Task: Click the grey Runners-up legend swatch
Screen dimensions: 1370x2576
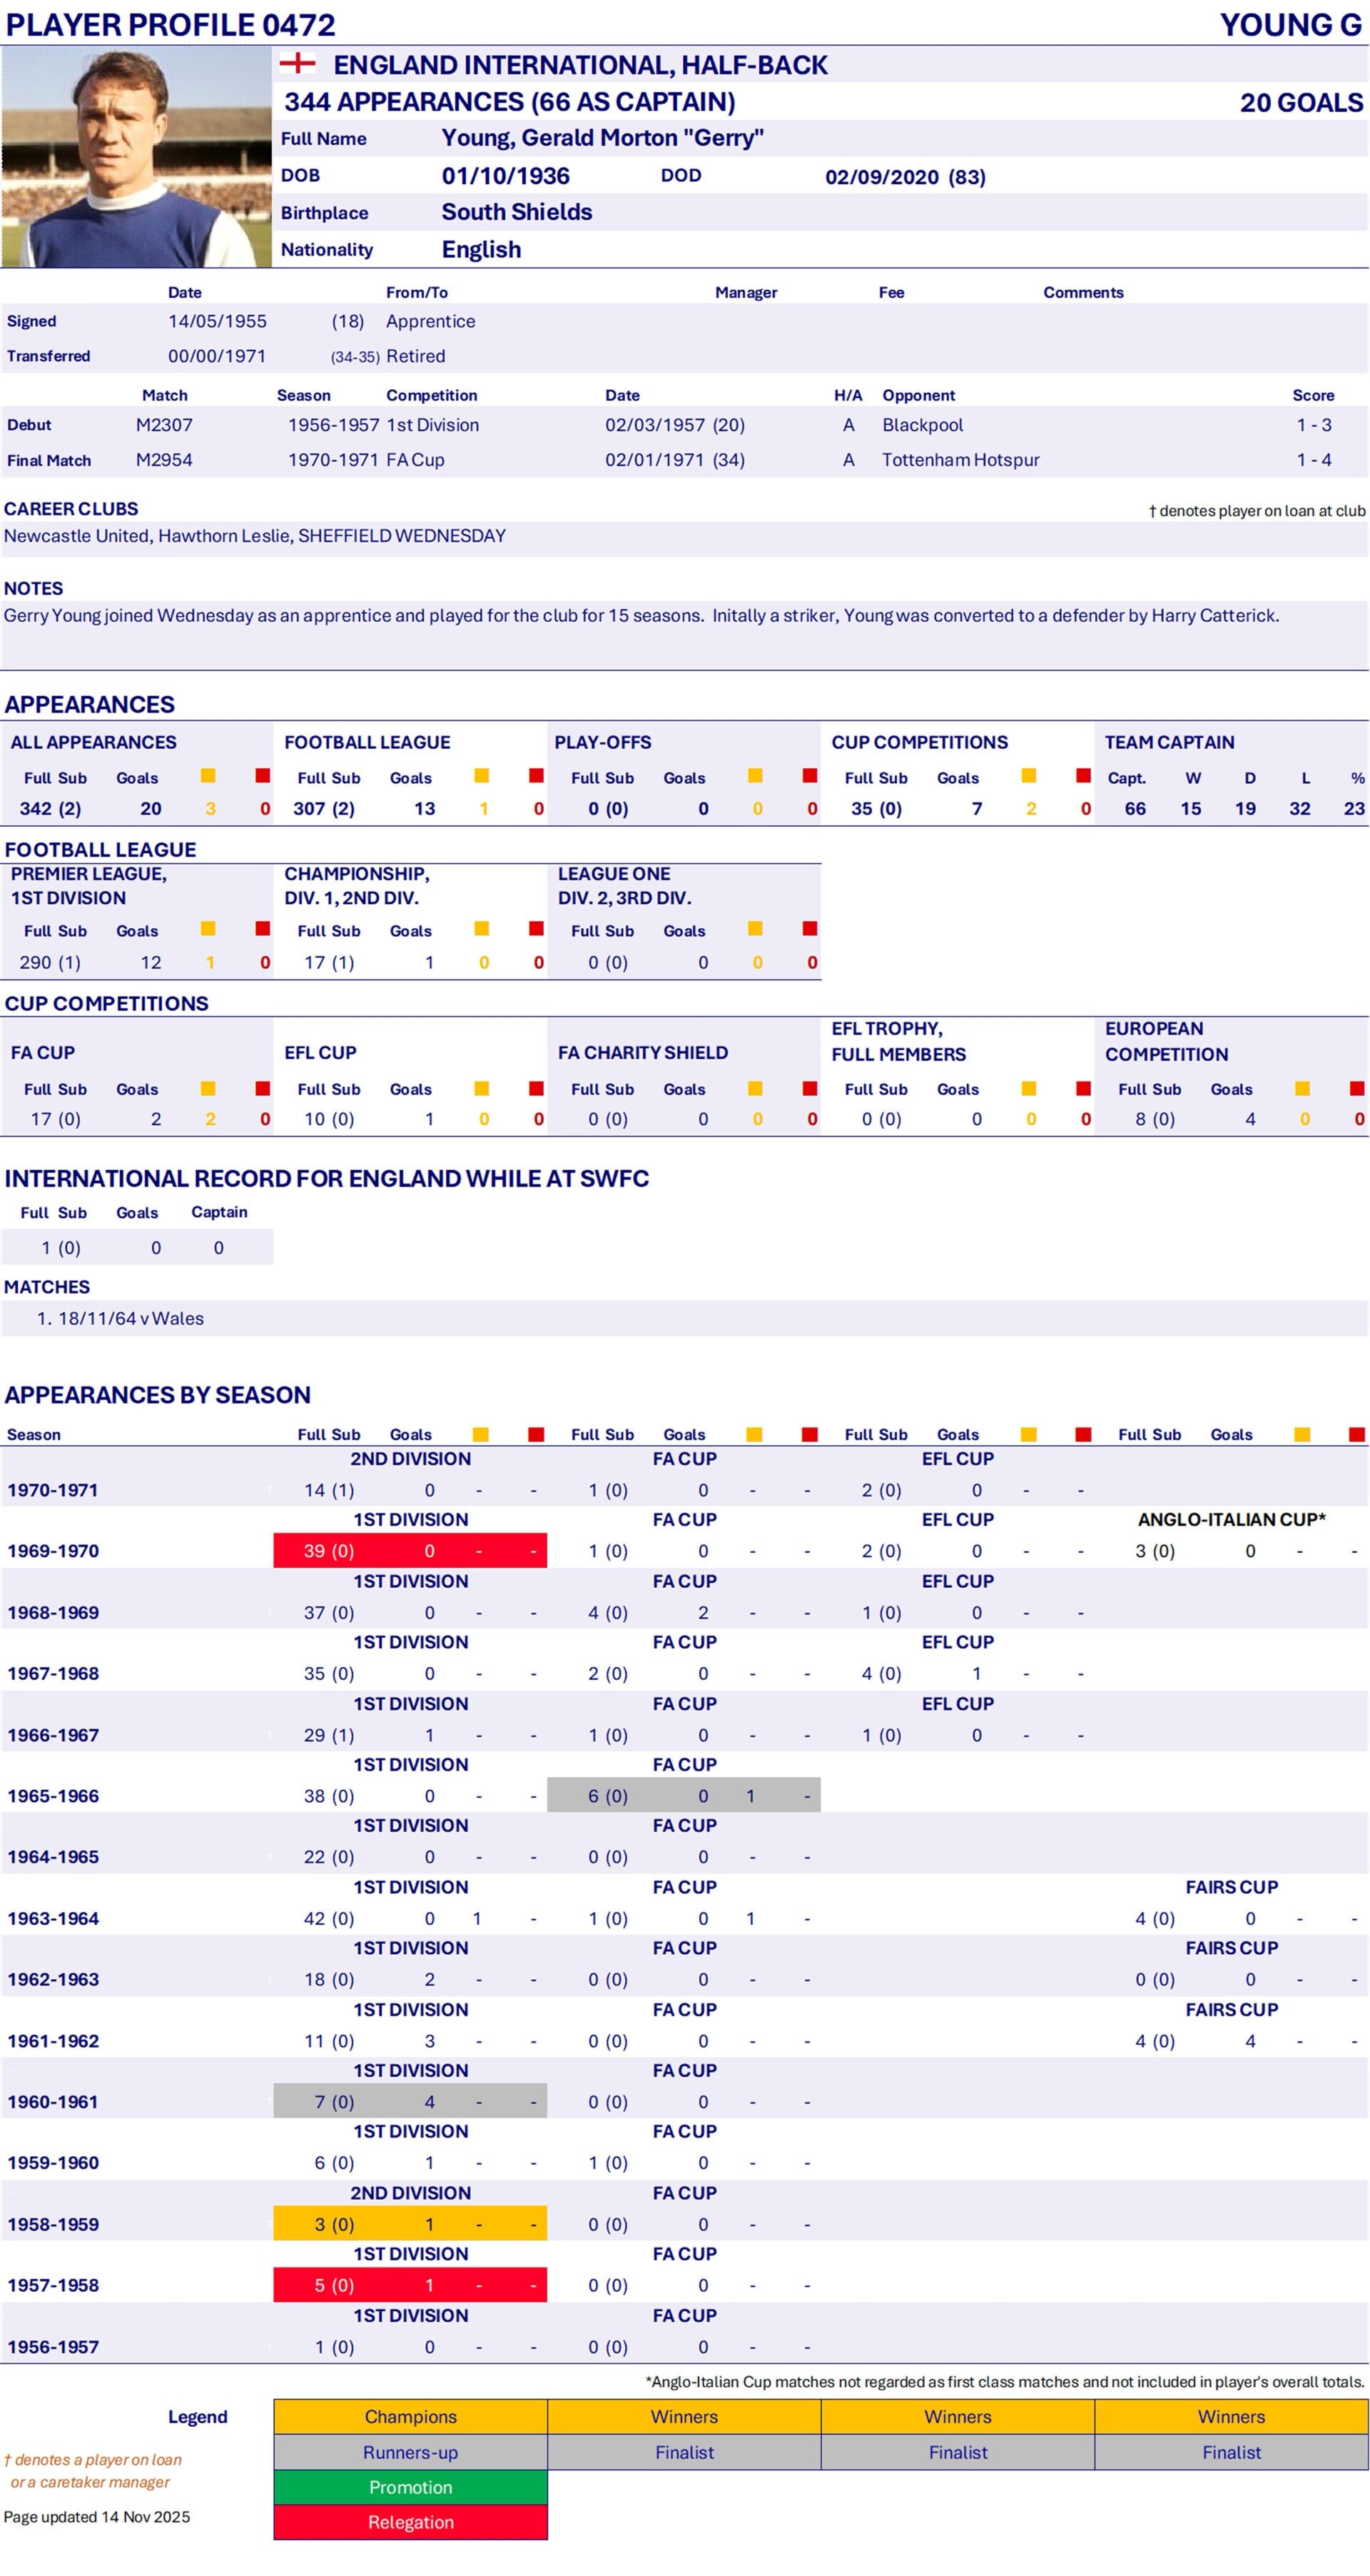Action: click(x=410, y=2452)
